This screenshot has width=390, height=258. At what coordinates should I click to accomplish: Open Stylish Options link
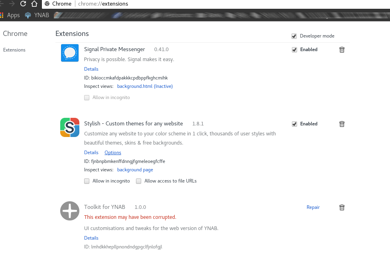[113, 153]
